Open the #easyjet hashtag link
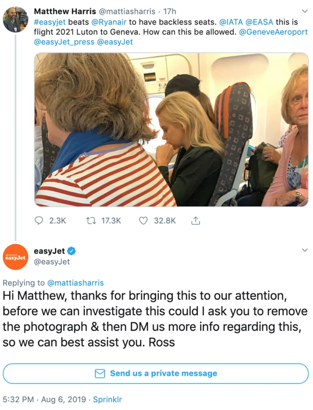The height and width of the screenshot is (410, 313). pos(50,22)
